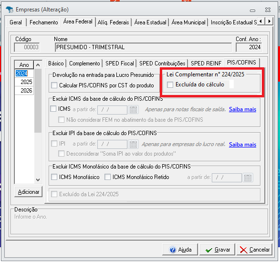
Task: Click the year list scroll up arrow
Action: pos(38,65)
